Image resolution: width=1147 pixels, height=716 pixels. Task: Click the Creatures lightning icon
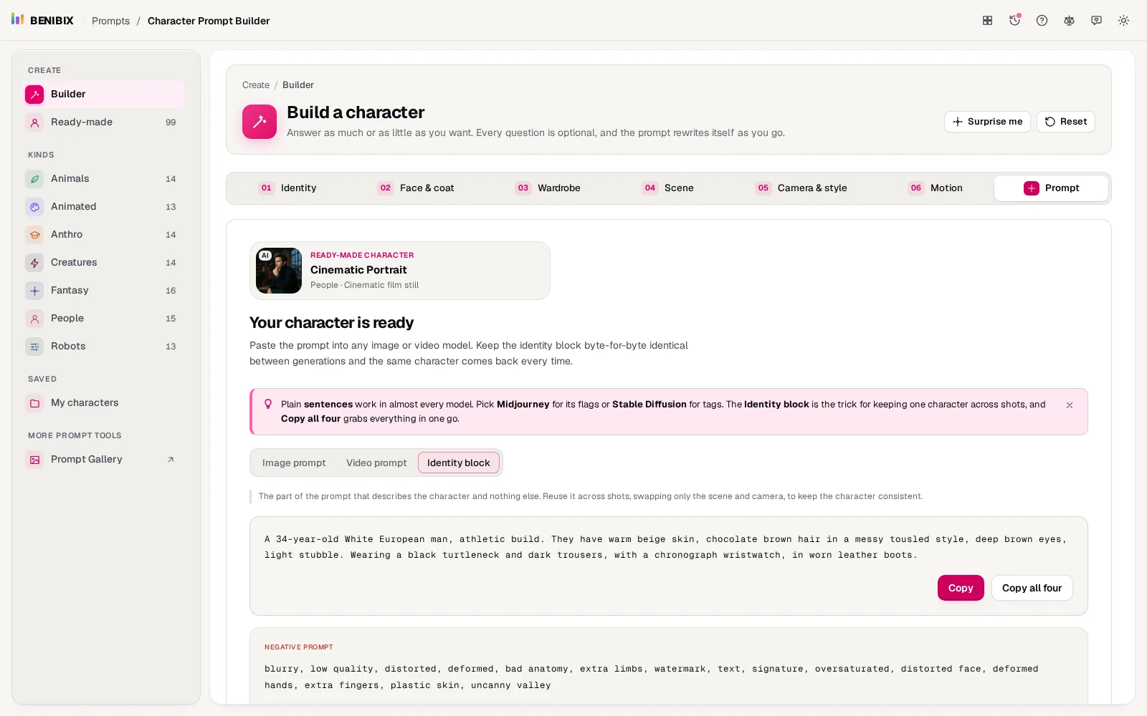(34, 263)
